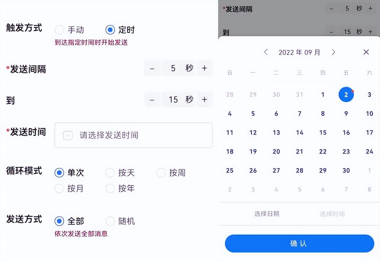Enable the 手动 trigger option

(59, 29)
